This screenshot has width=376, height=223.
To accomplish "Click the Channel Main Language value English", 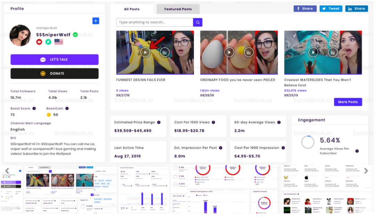I will 17,130.
